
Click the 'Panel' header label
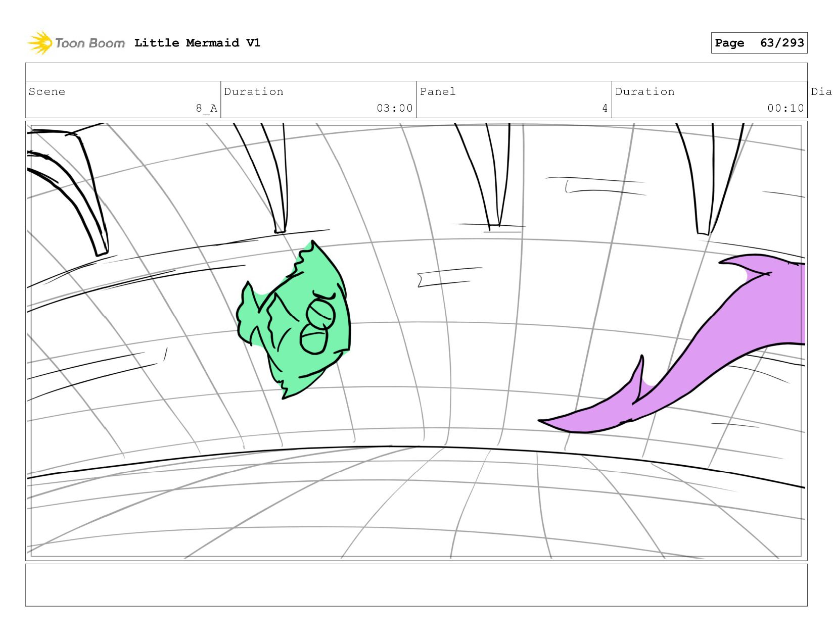[438, 91]
